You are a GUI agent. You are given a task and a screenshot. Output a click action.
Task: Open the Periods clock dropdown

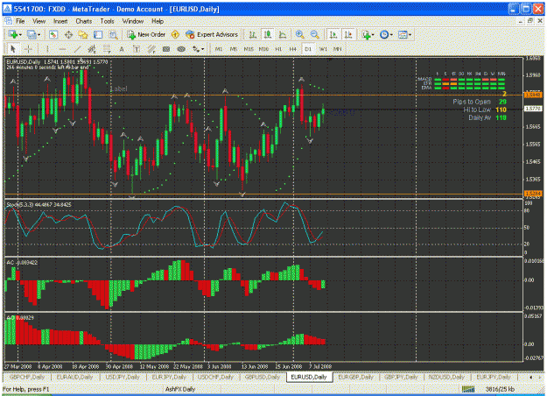[386, 34]
